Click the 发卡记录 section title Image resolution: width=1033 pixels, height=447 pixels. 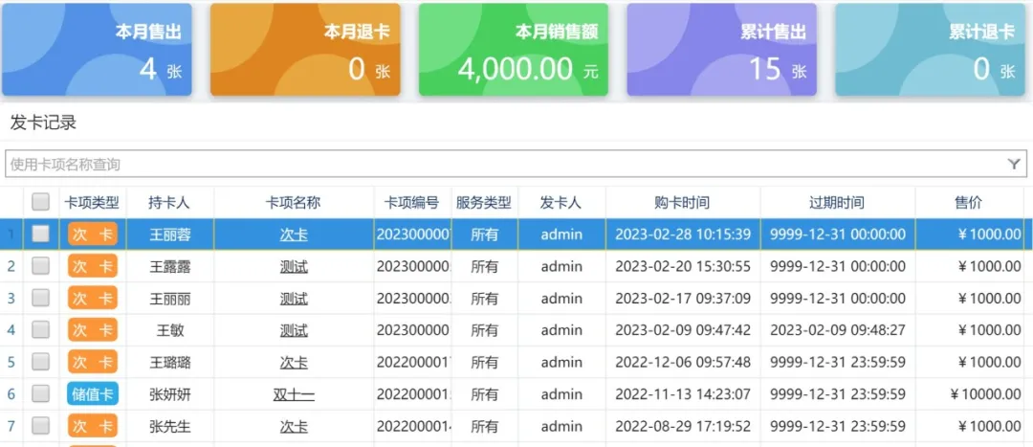(43, 123)
